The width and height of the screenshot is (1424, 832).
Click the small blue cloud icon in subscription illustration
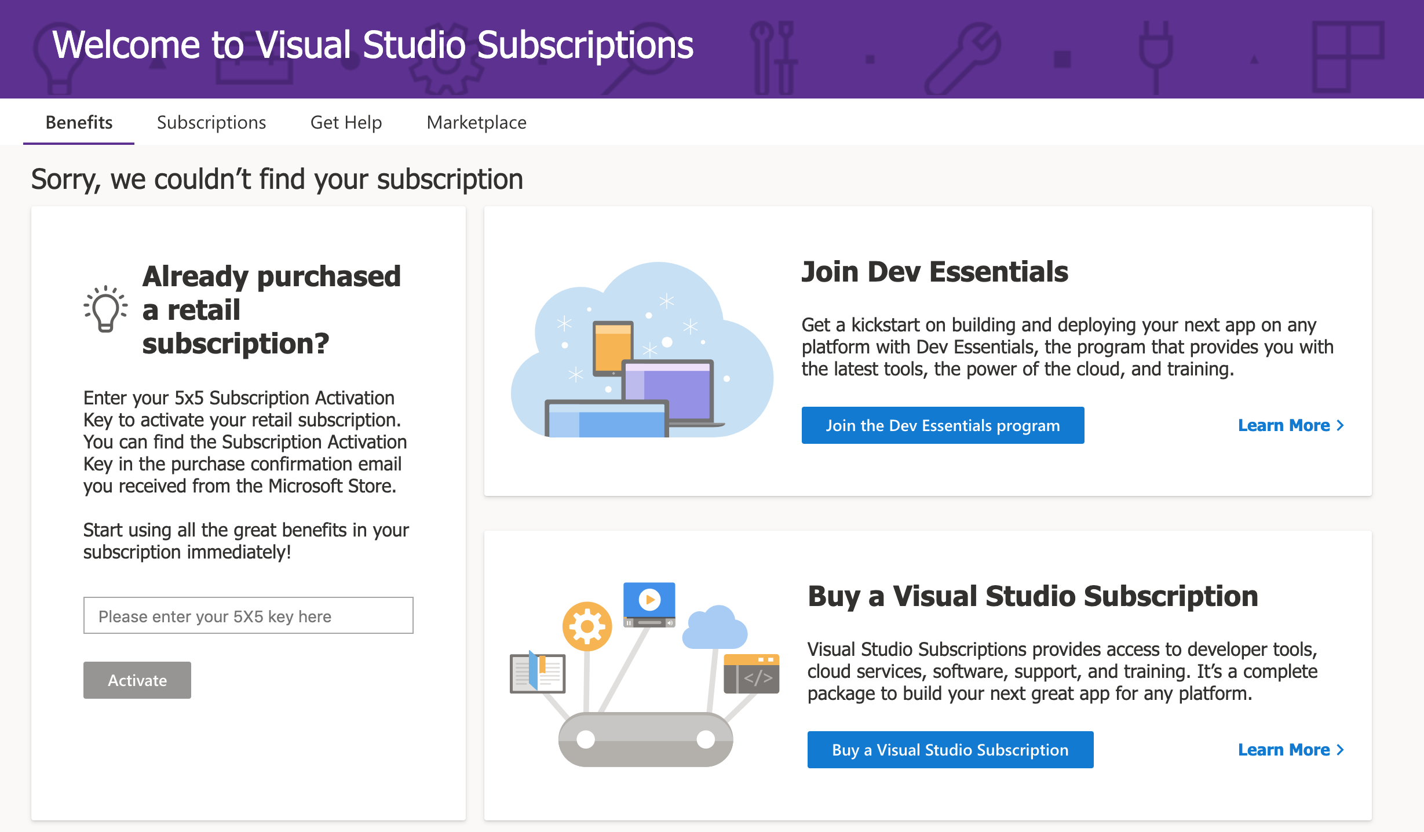[x=714, y=627]
